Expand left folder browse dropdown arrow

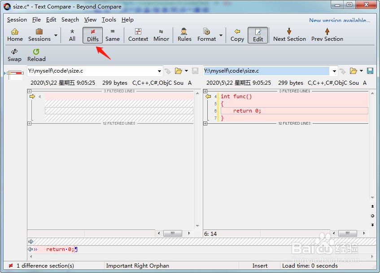[x=186, y=71]
